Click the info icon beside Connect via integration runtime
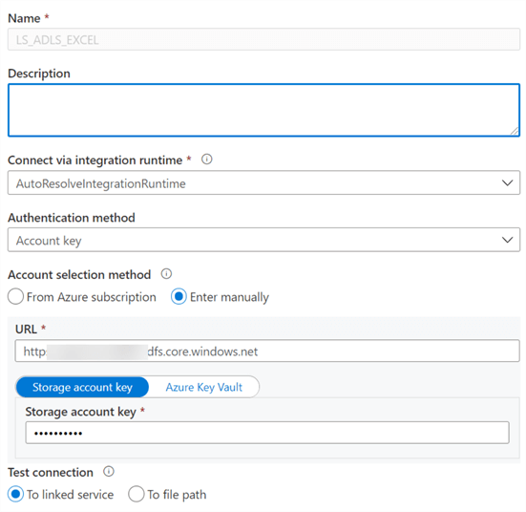 206,160
